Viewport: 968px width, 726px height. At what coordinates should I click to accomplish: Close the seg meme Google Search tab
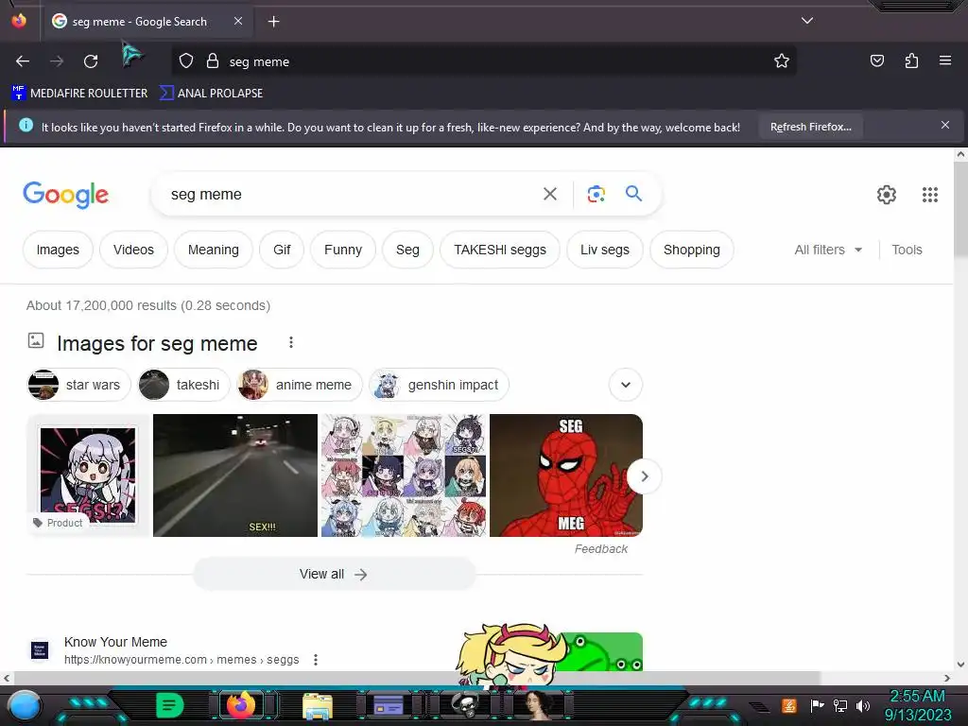tap(237, 21)
